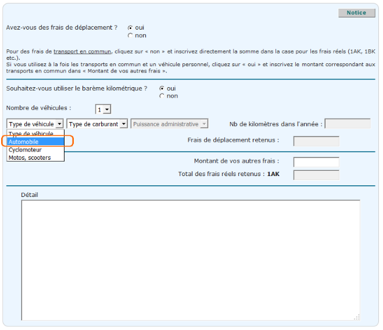The height and width of the screenshot is (330, 383).
Task: Click the Frais de déplacement retenus field
Action: [316, 141]
